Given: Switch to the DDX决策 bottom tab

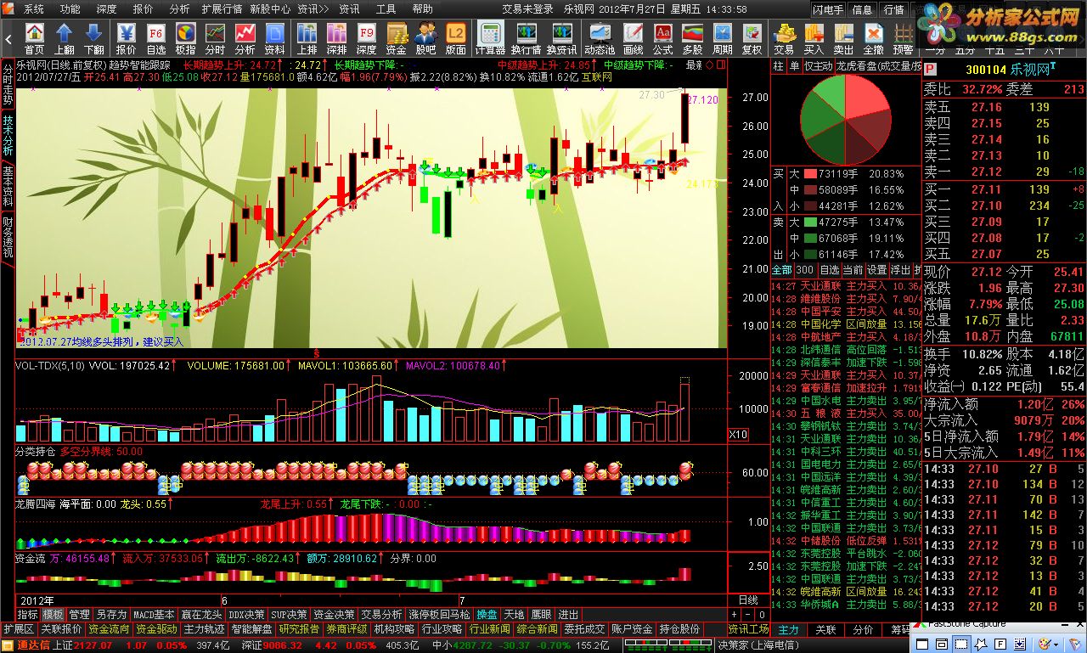Looking at the screenshot, I should click(247, 614).
